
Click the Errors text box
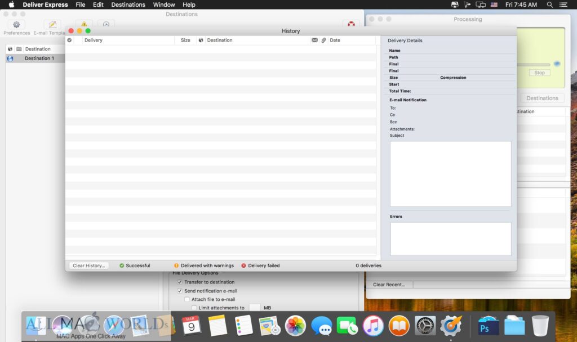tap(450, 238)
